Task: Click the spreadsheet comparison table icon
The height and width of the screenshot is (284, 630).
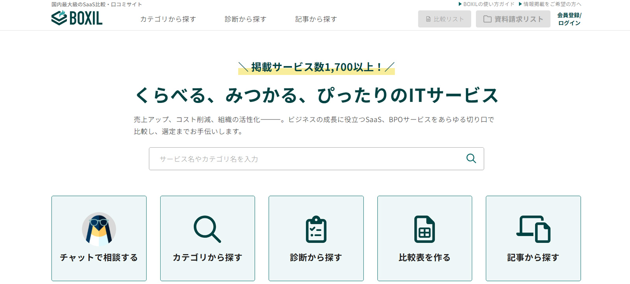Action: pyautogui.click(x=424, y=229)
